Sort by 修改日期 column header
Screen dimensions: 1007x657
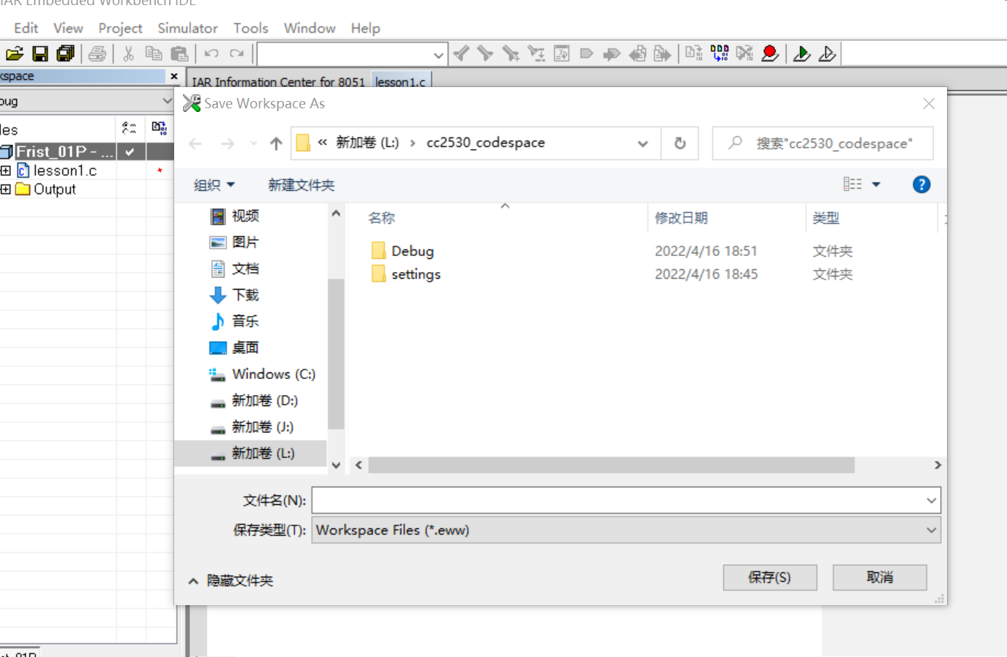coord(681,218)
